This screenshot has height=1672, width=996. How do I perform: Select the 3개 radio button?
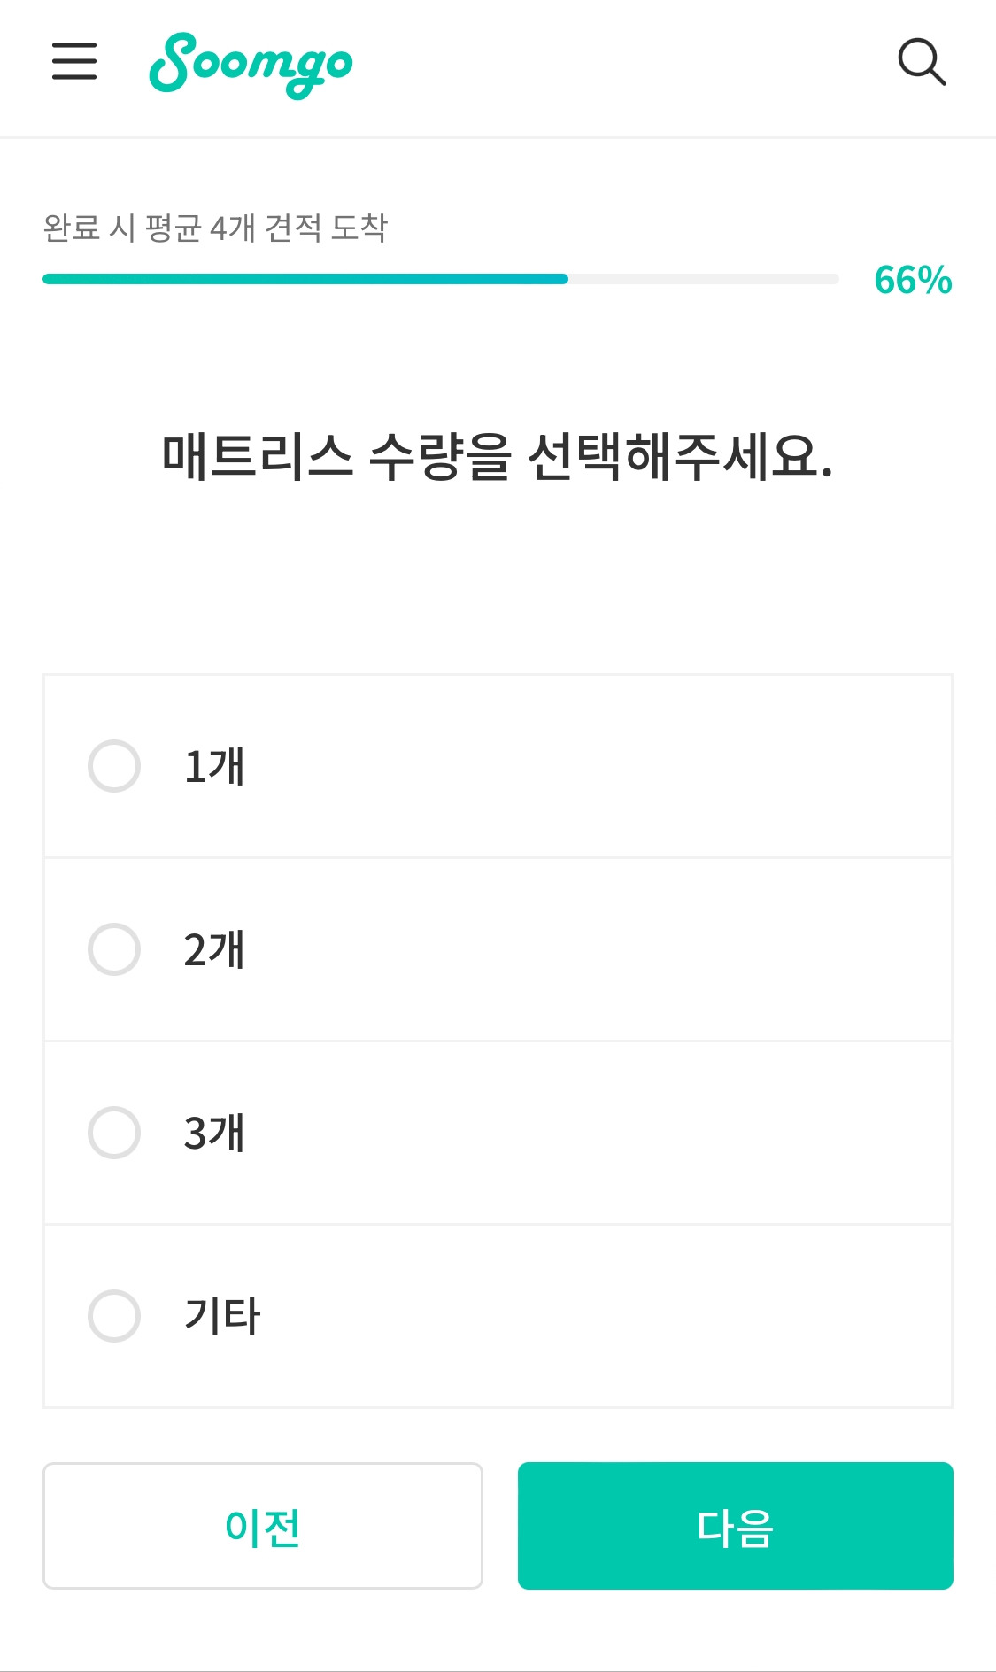pyautogui.click(x=114, y=1133)
